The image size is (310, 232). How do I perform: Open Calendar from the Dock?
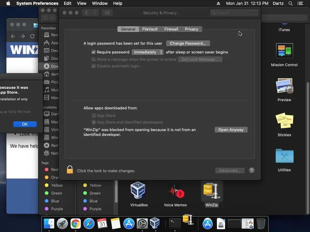tap(102, 224)
